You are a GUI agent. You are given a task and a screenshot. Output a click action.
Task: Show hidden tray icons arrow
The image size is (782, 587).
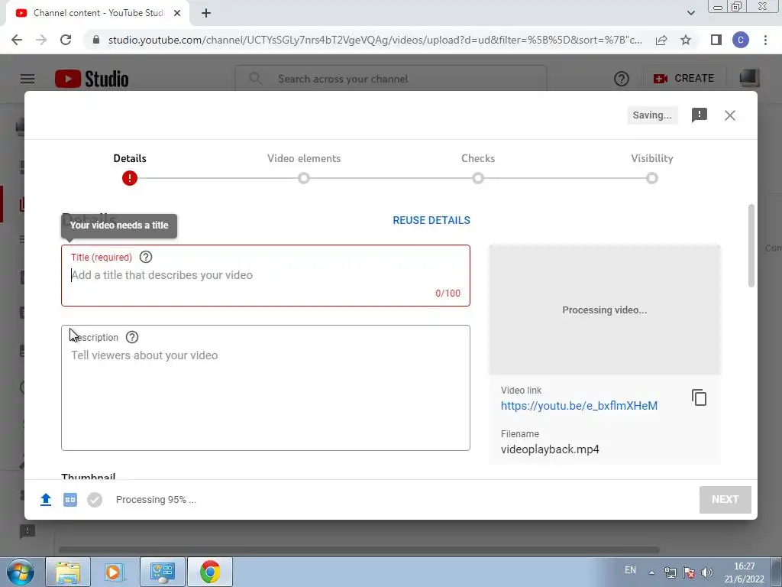pos(651,572)
